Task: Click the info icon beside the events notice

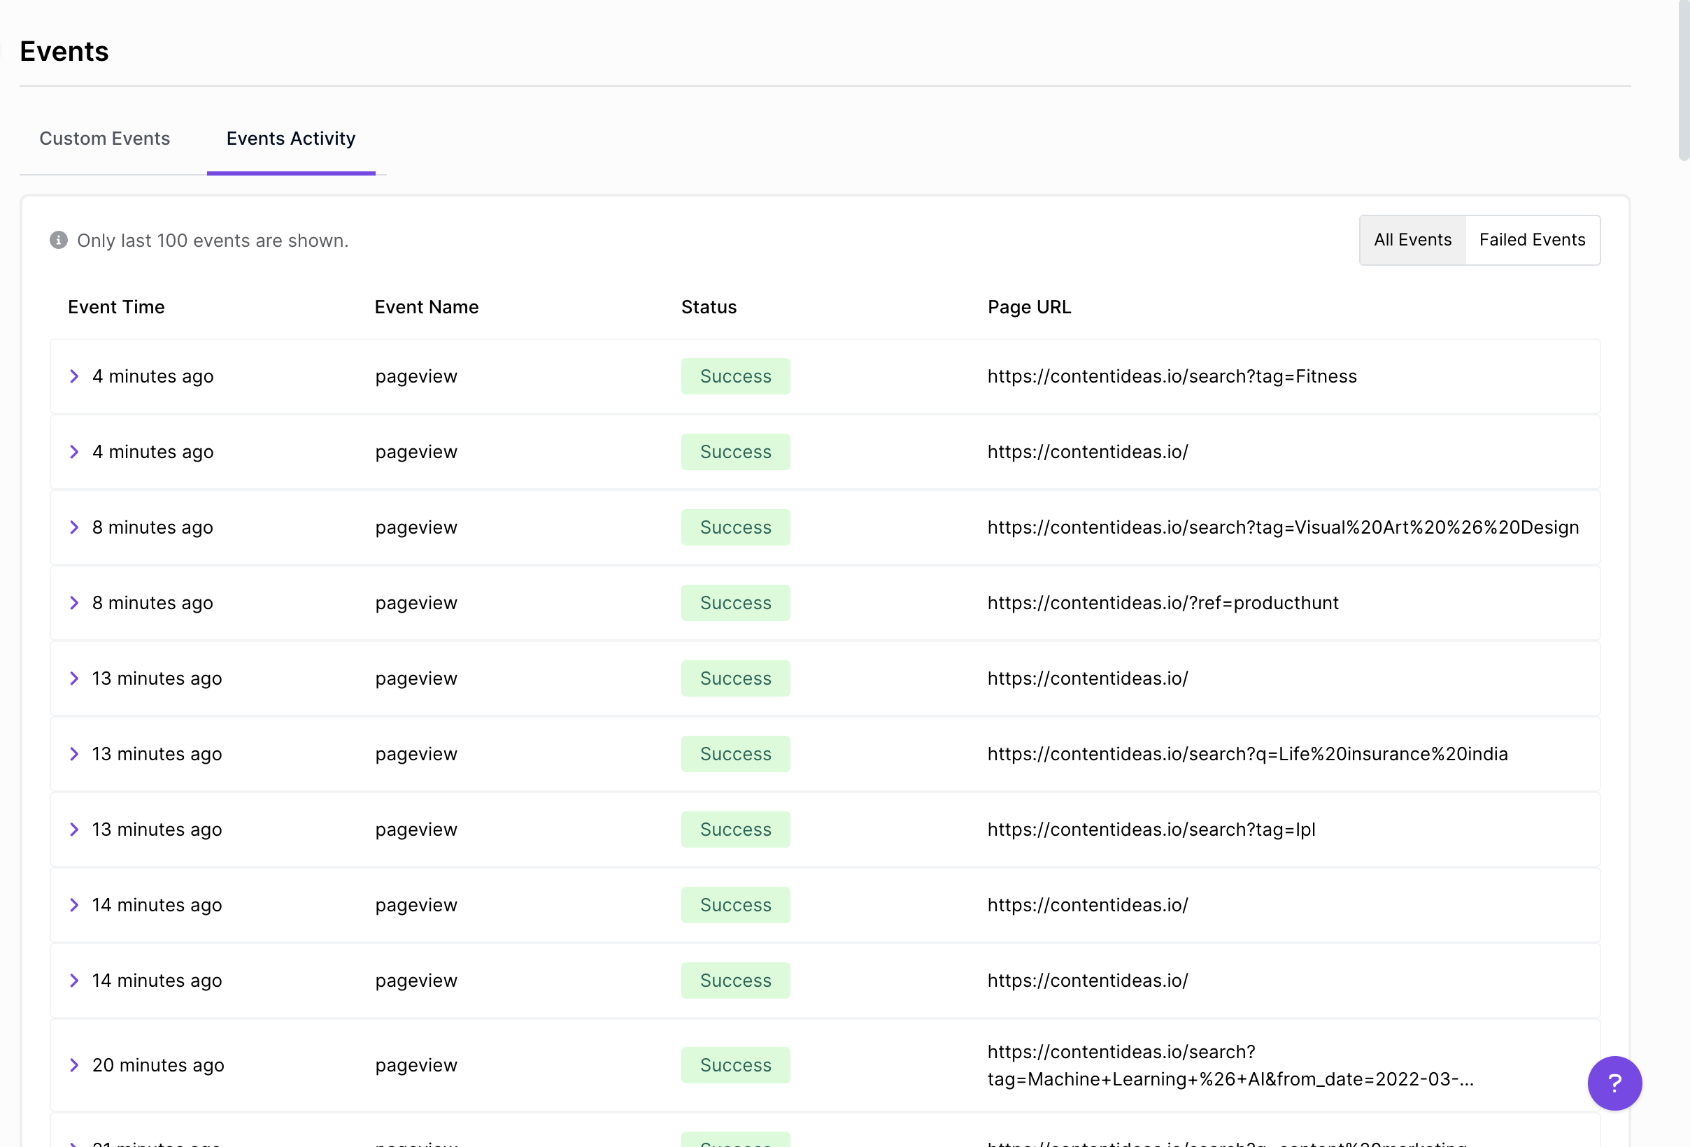Action: coord(59,240)
